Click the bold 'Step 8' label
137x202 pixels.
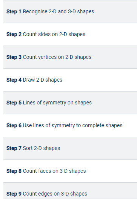point(14,171)
